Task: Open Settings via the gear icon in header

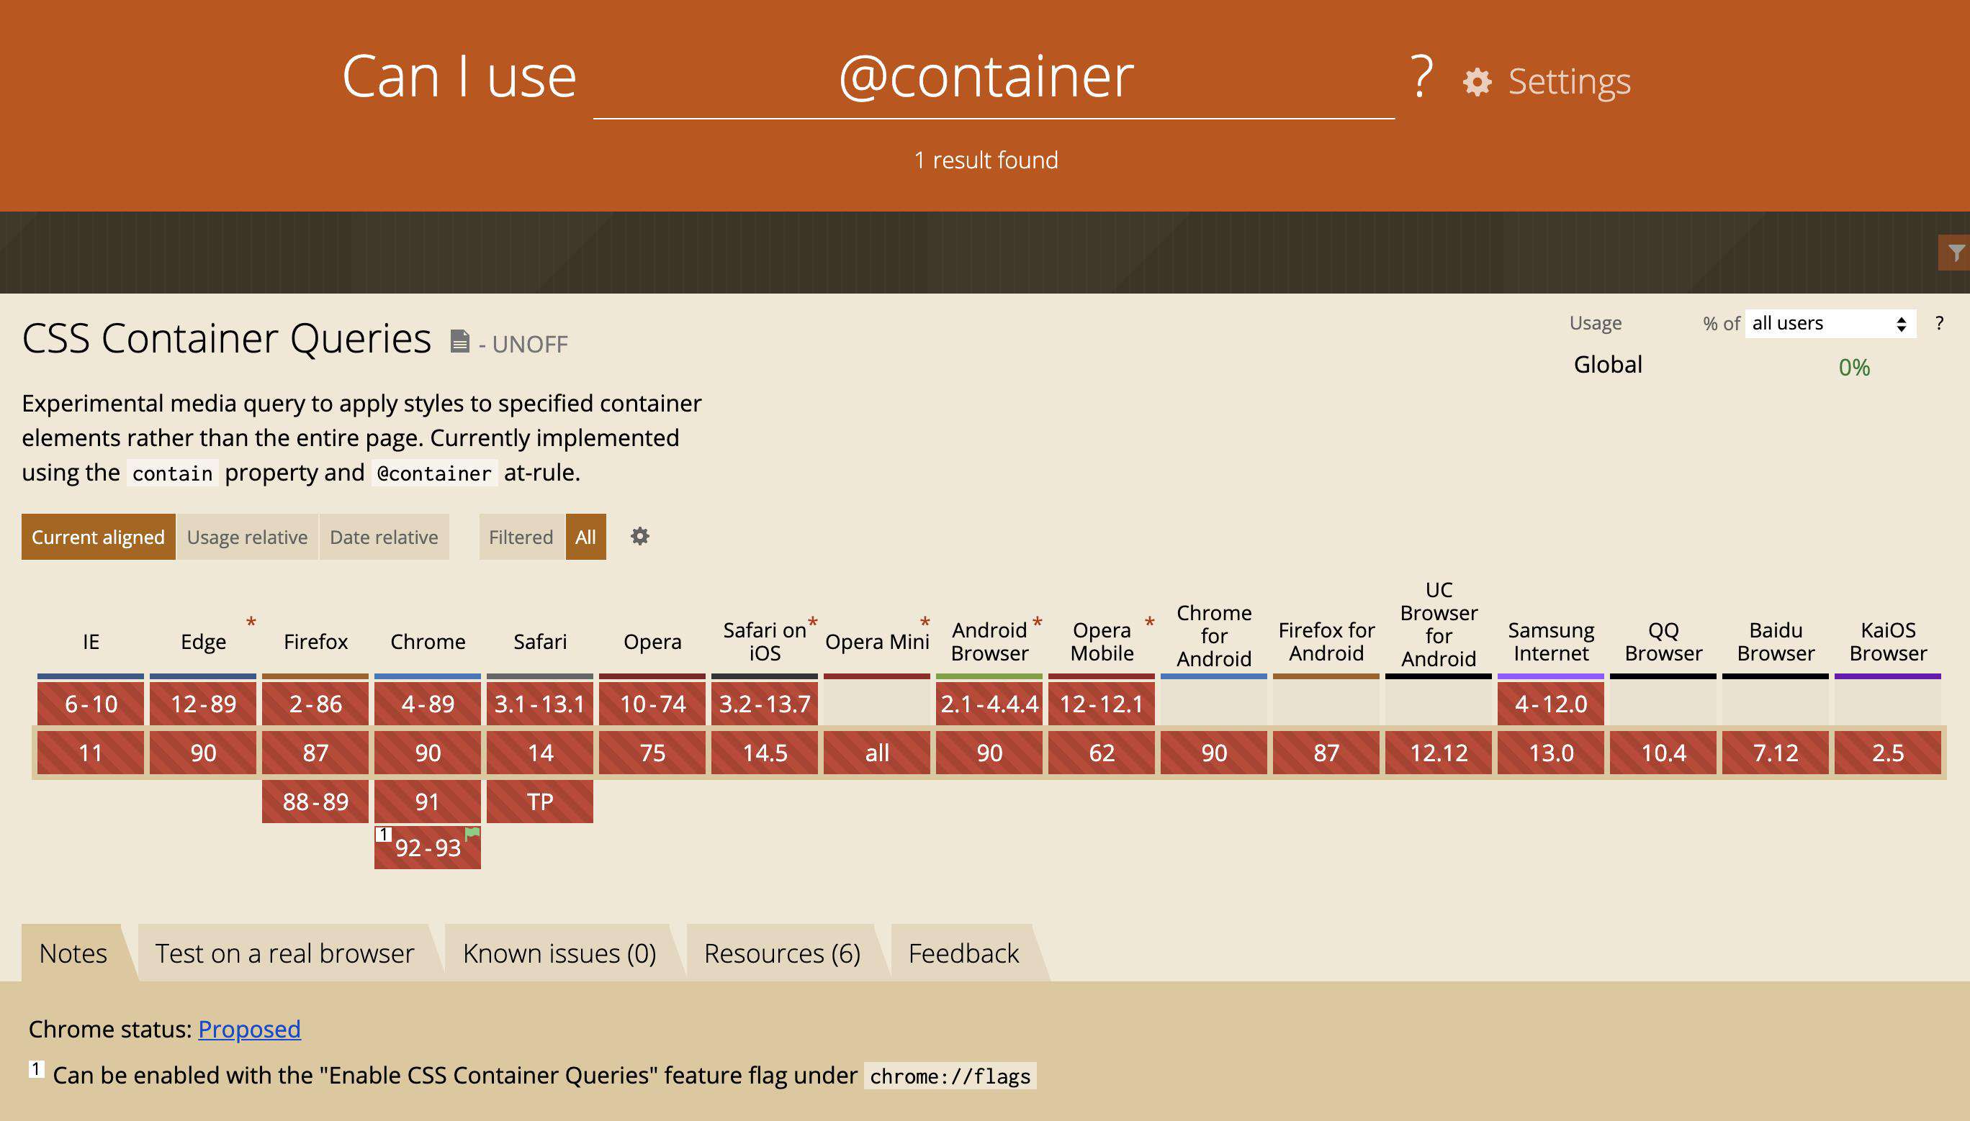Action: [1477, 81]
